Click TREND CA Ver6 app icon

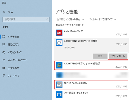coord(59,85)
